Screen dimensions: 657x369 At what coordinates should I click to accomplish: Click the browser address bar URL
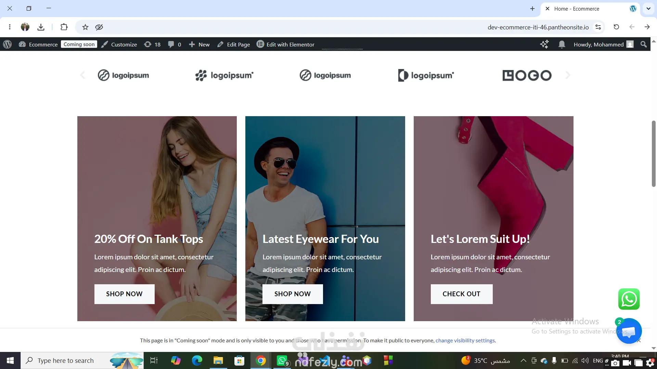(x=538, y=27)
